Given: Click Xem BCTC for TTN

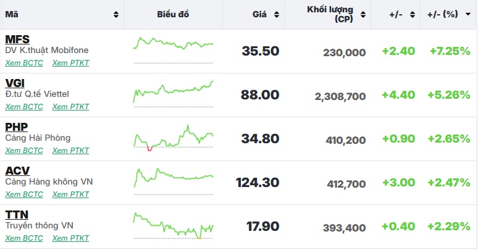Looking at the screenshot, I should coord(24,238).
